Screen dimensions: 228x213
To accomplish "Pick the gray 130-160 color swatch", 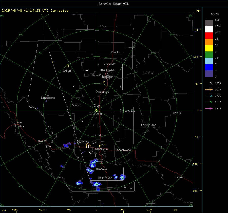I will [209, 23].
